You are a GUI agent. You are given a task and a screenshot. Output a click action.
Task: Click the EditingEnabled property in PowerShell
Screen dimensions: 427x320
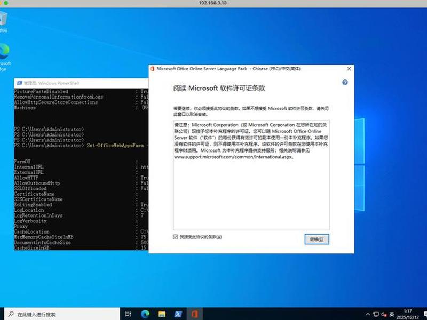[x=33, y=205]
